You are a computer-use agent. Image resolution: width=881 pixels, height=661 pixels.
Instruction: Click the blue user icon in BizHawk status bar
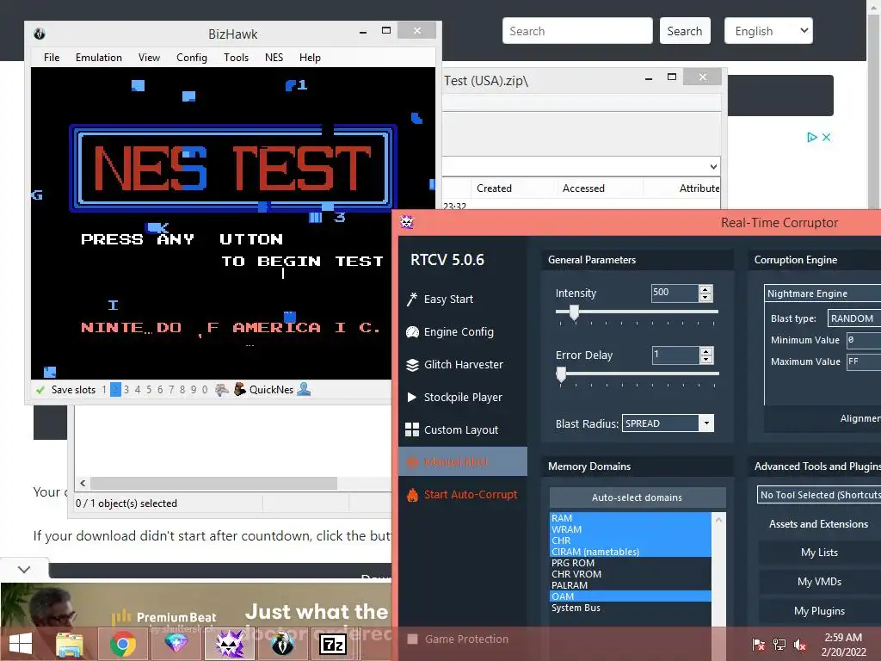pyautogui.click(x=304, y=389)
